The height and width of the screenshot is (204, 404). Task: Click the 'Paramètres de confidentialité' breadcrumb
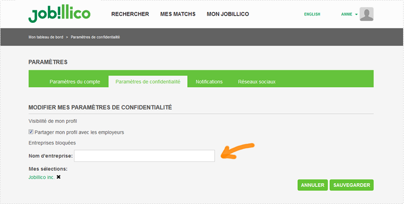click(95, 37)
